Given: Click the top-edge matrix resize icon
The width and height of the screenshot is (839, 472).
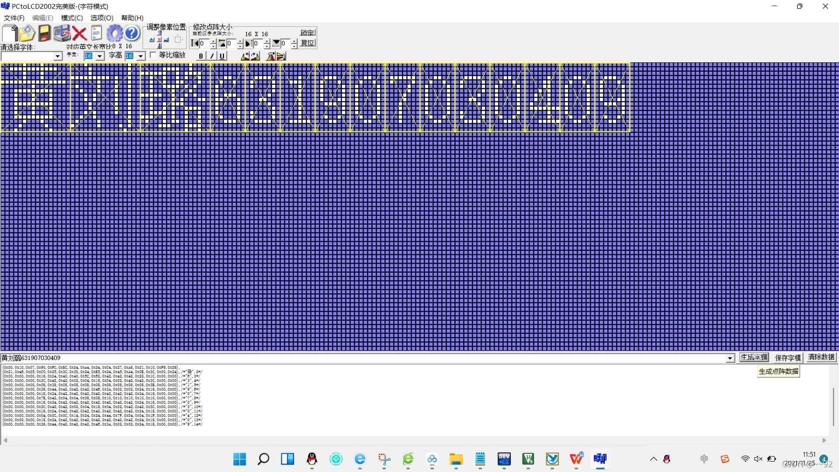Looking at the screenshot, I should pos(222,43).
